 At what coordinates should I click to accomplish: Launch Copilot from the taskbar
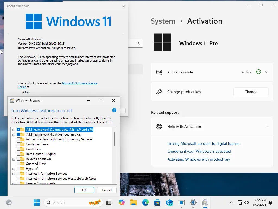pos(121,202)
